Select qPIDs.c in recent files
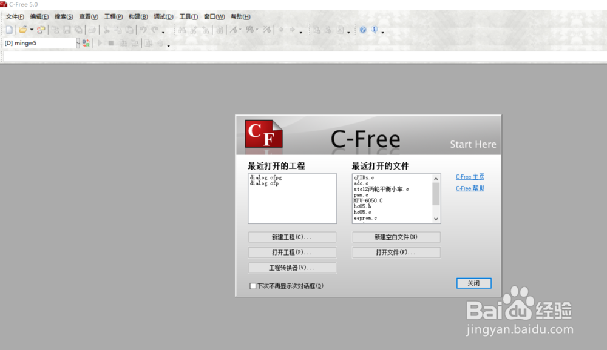Image resolution: width=607 pixels, height=350 pixels. (x=364, y=177)
